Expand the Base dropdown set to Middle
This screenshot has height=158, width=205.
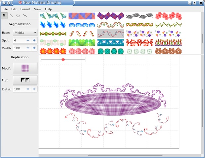pyautogui.click(x=25, y=32)
